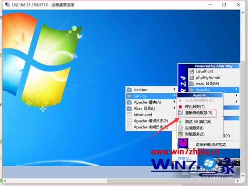Launch phpMyAdmin from its menu icon

191,77
